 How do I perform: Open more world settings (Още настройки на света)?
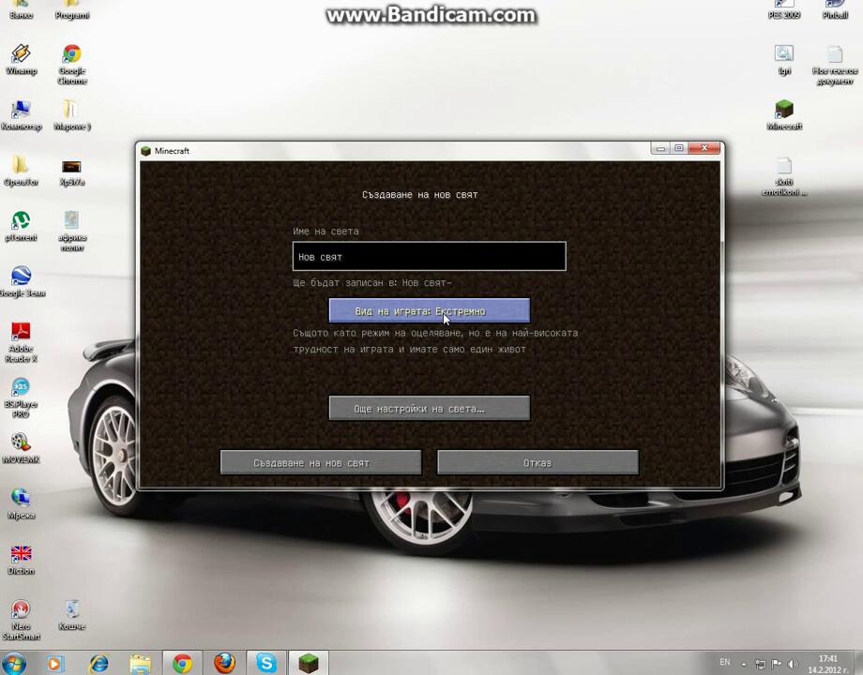point(429,409)
